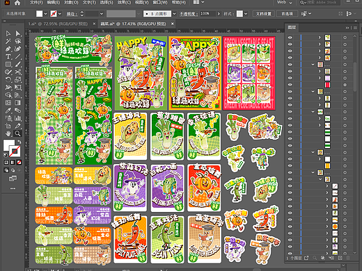
Task: Select the Perspective Grid tool
Action: tap(18, 95)
